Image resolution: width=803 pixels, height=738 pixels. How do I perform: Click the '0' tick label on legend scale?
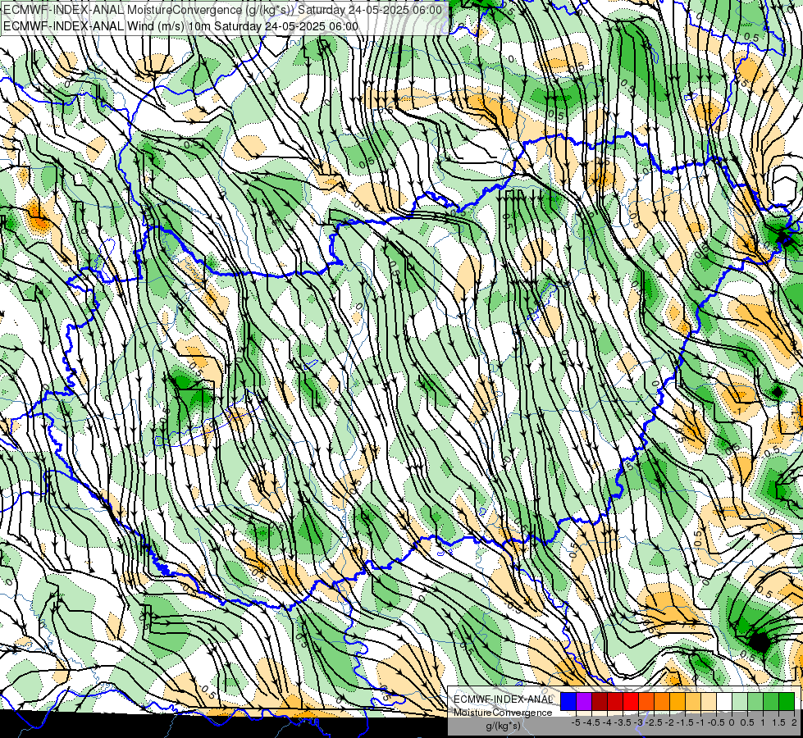click(x=732, y=722)
